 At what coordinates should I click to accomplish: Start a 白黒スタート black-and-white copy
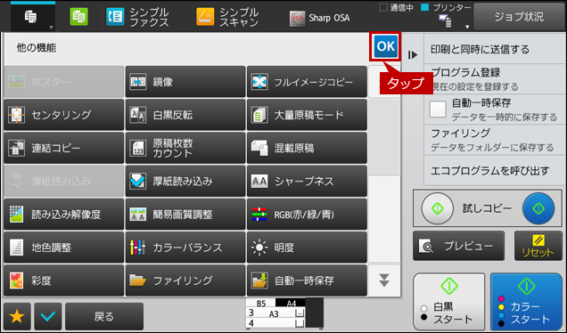pos(448,302)
